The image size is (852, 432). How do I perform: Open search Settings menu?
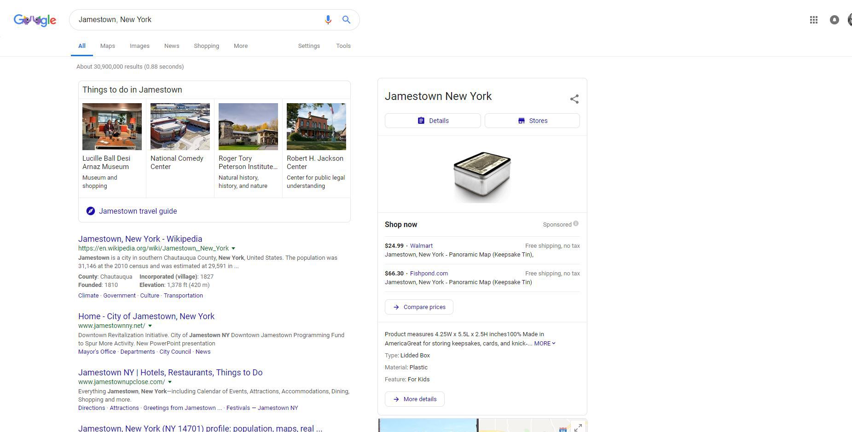tap(309, 46)
